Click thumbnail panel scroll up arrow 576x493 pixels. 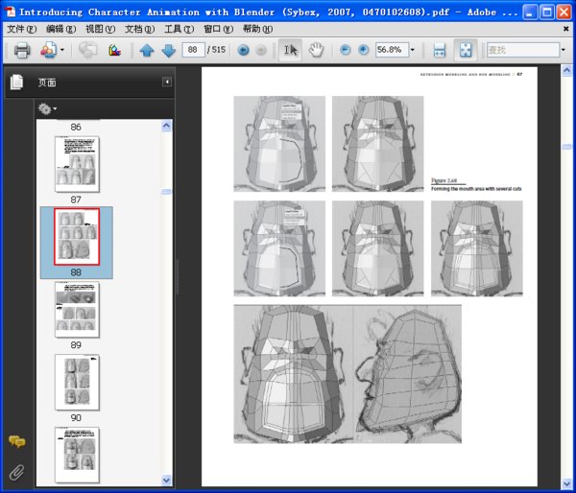pos(166,126)
